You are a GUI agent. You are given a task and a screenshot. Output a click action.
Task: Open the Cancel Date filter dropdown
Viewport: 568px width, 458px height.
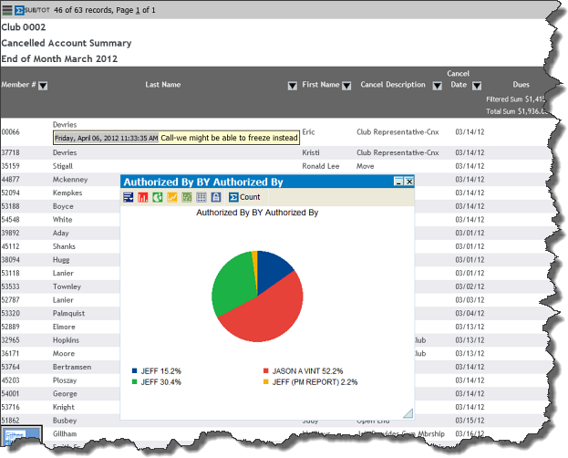point(477,86)
